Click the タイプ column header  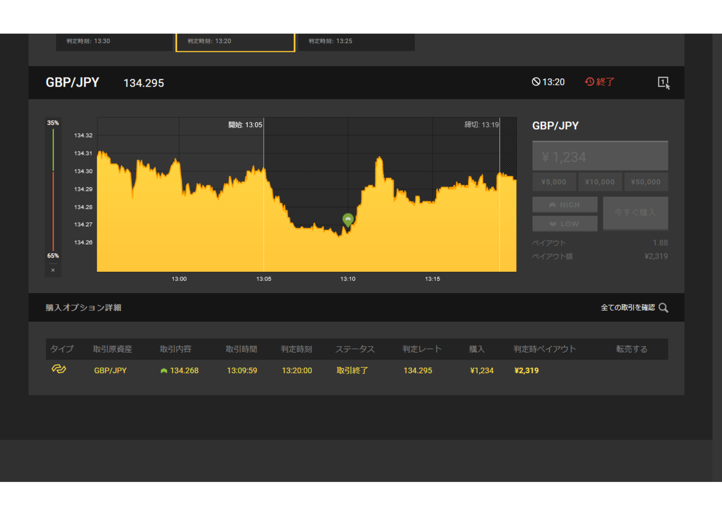(62, 349)
